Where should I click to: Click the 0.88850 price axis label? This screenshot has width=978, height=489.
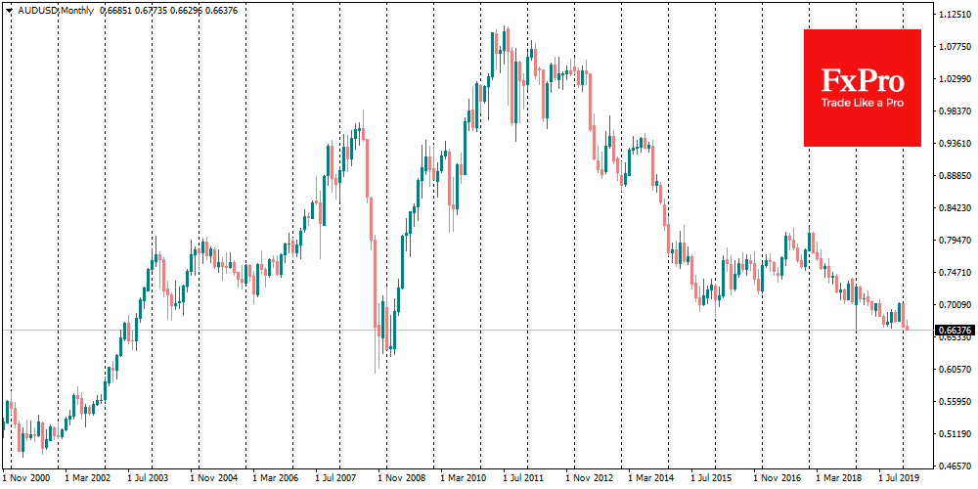tap(954, 176)
